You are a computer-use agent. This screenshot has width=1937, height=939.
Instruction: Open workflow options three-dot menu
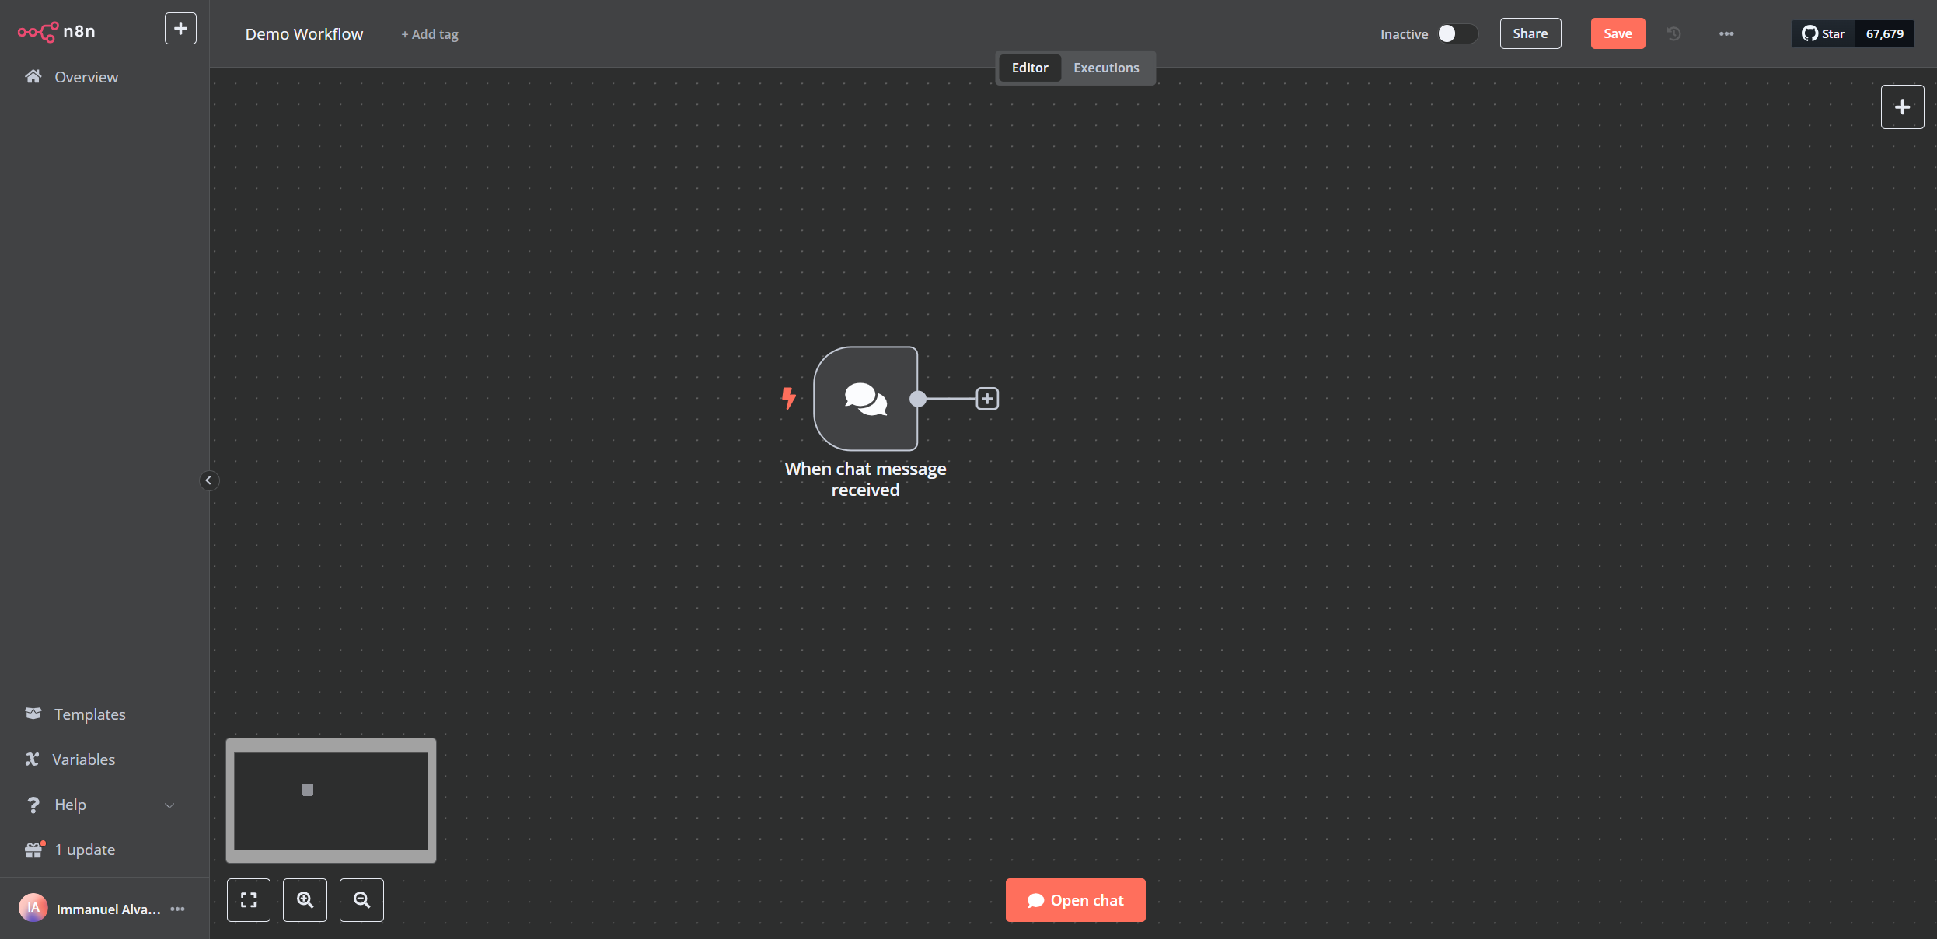coord(1726,33)
